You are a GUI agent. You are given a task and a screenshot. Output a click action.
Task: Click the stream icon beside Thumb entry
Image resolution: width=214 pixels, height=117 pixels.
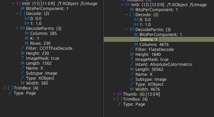tap(120, 94)
